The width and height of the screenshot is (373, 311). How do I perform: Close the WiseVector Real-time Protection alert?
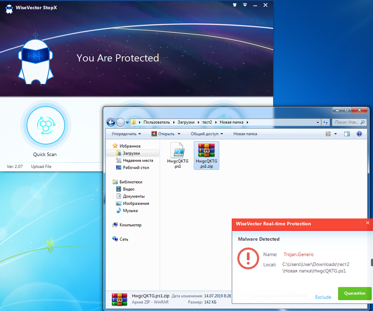pyautogui.click(x=368, y=223)
